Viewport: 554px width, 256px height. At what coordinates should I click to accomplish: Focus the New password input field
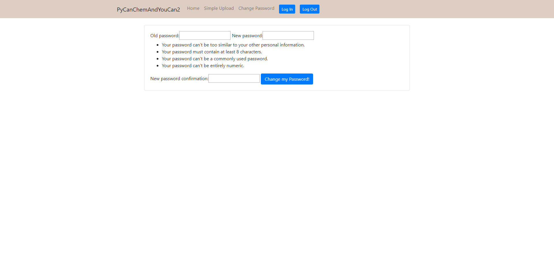(288, 35)
